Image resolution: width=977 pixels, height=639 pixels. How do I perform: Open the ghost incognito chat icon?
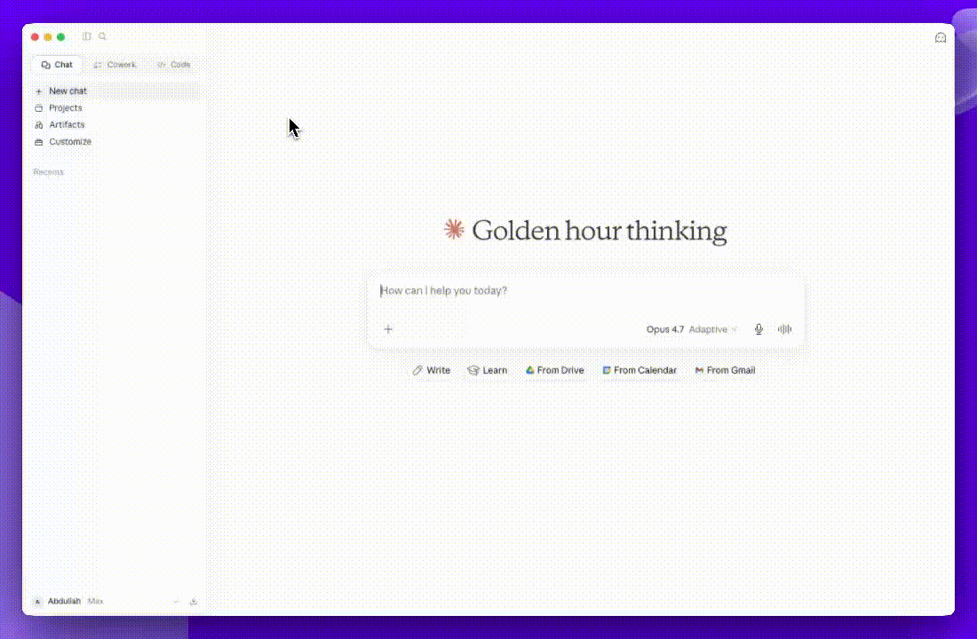point(941,38)
